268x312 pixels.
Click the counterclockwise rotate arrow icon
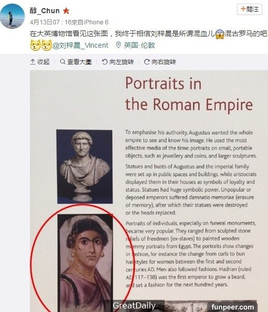coord(105,62)
